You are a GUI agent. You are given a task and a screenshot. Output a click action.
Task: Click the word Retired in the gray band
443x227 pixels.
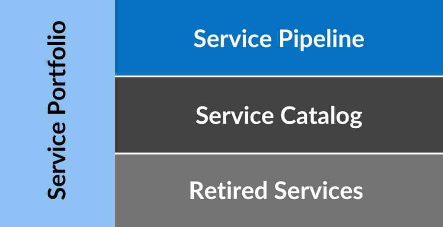pos(228,191)
